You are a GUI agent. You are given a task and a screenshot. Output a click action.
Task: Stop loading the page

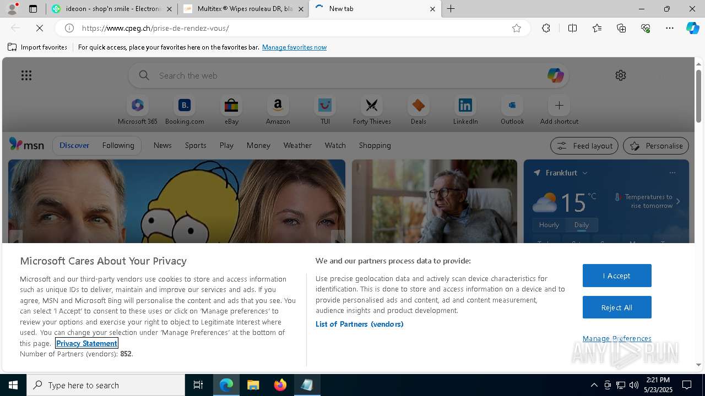40,28
